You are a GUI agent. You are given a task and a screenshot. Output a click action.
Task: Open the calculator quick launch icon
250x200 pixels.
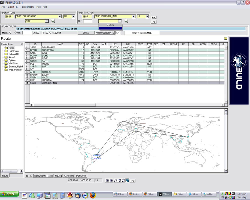click(x=63, y=195)
